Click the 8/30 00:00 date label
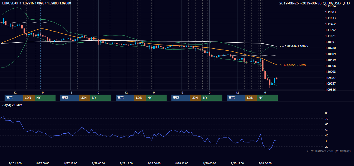Viewport: 354px width, 166px height. pyautogui.click(x=209, y=163)
